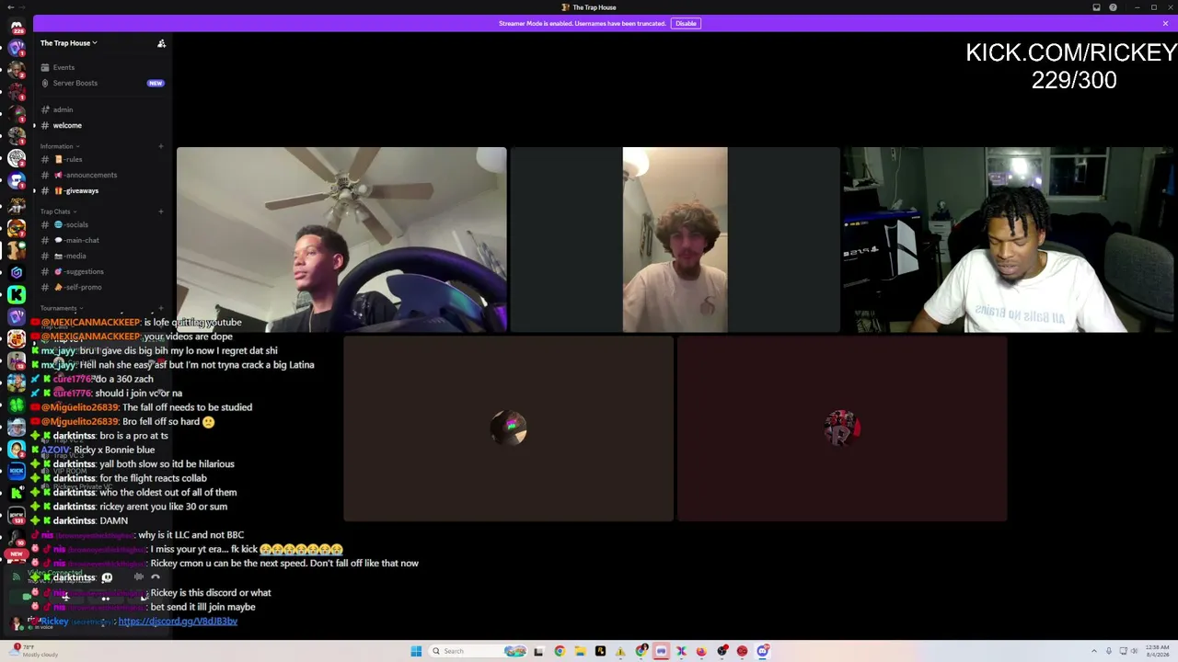
Task: Open the weather widget on the taskbar
Action: (32, 651)
